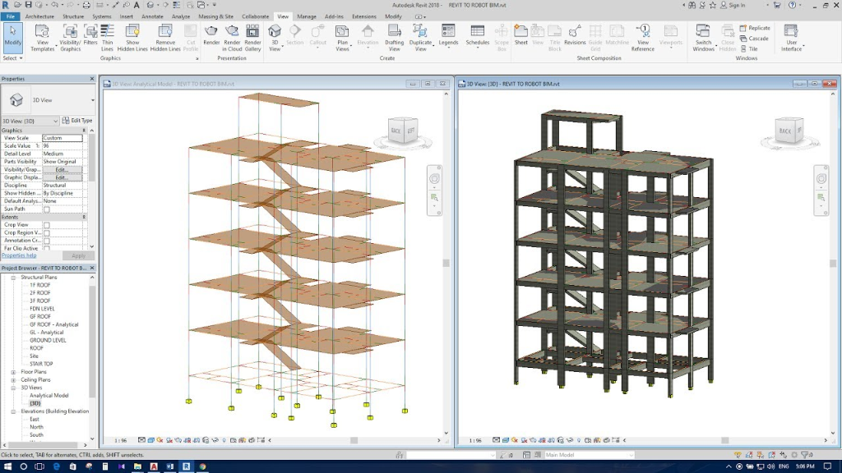The image size is (842, 473).
Task: Select the Analytical Model view in browser
Action: 49,396
